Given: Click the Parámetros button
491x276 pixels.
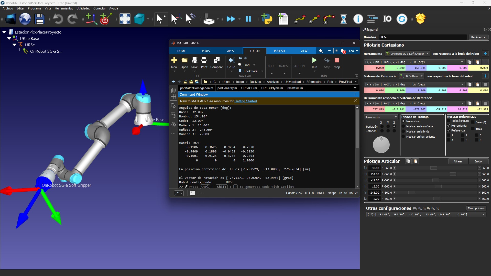Looking at the screenshot, I should pyautogui.click(x=478, y=37).
